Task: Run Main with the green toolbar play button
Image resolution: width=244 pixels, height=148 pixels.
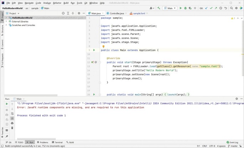Action: (181, 8)
